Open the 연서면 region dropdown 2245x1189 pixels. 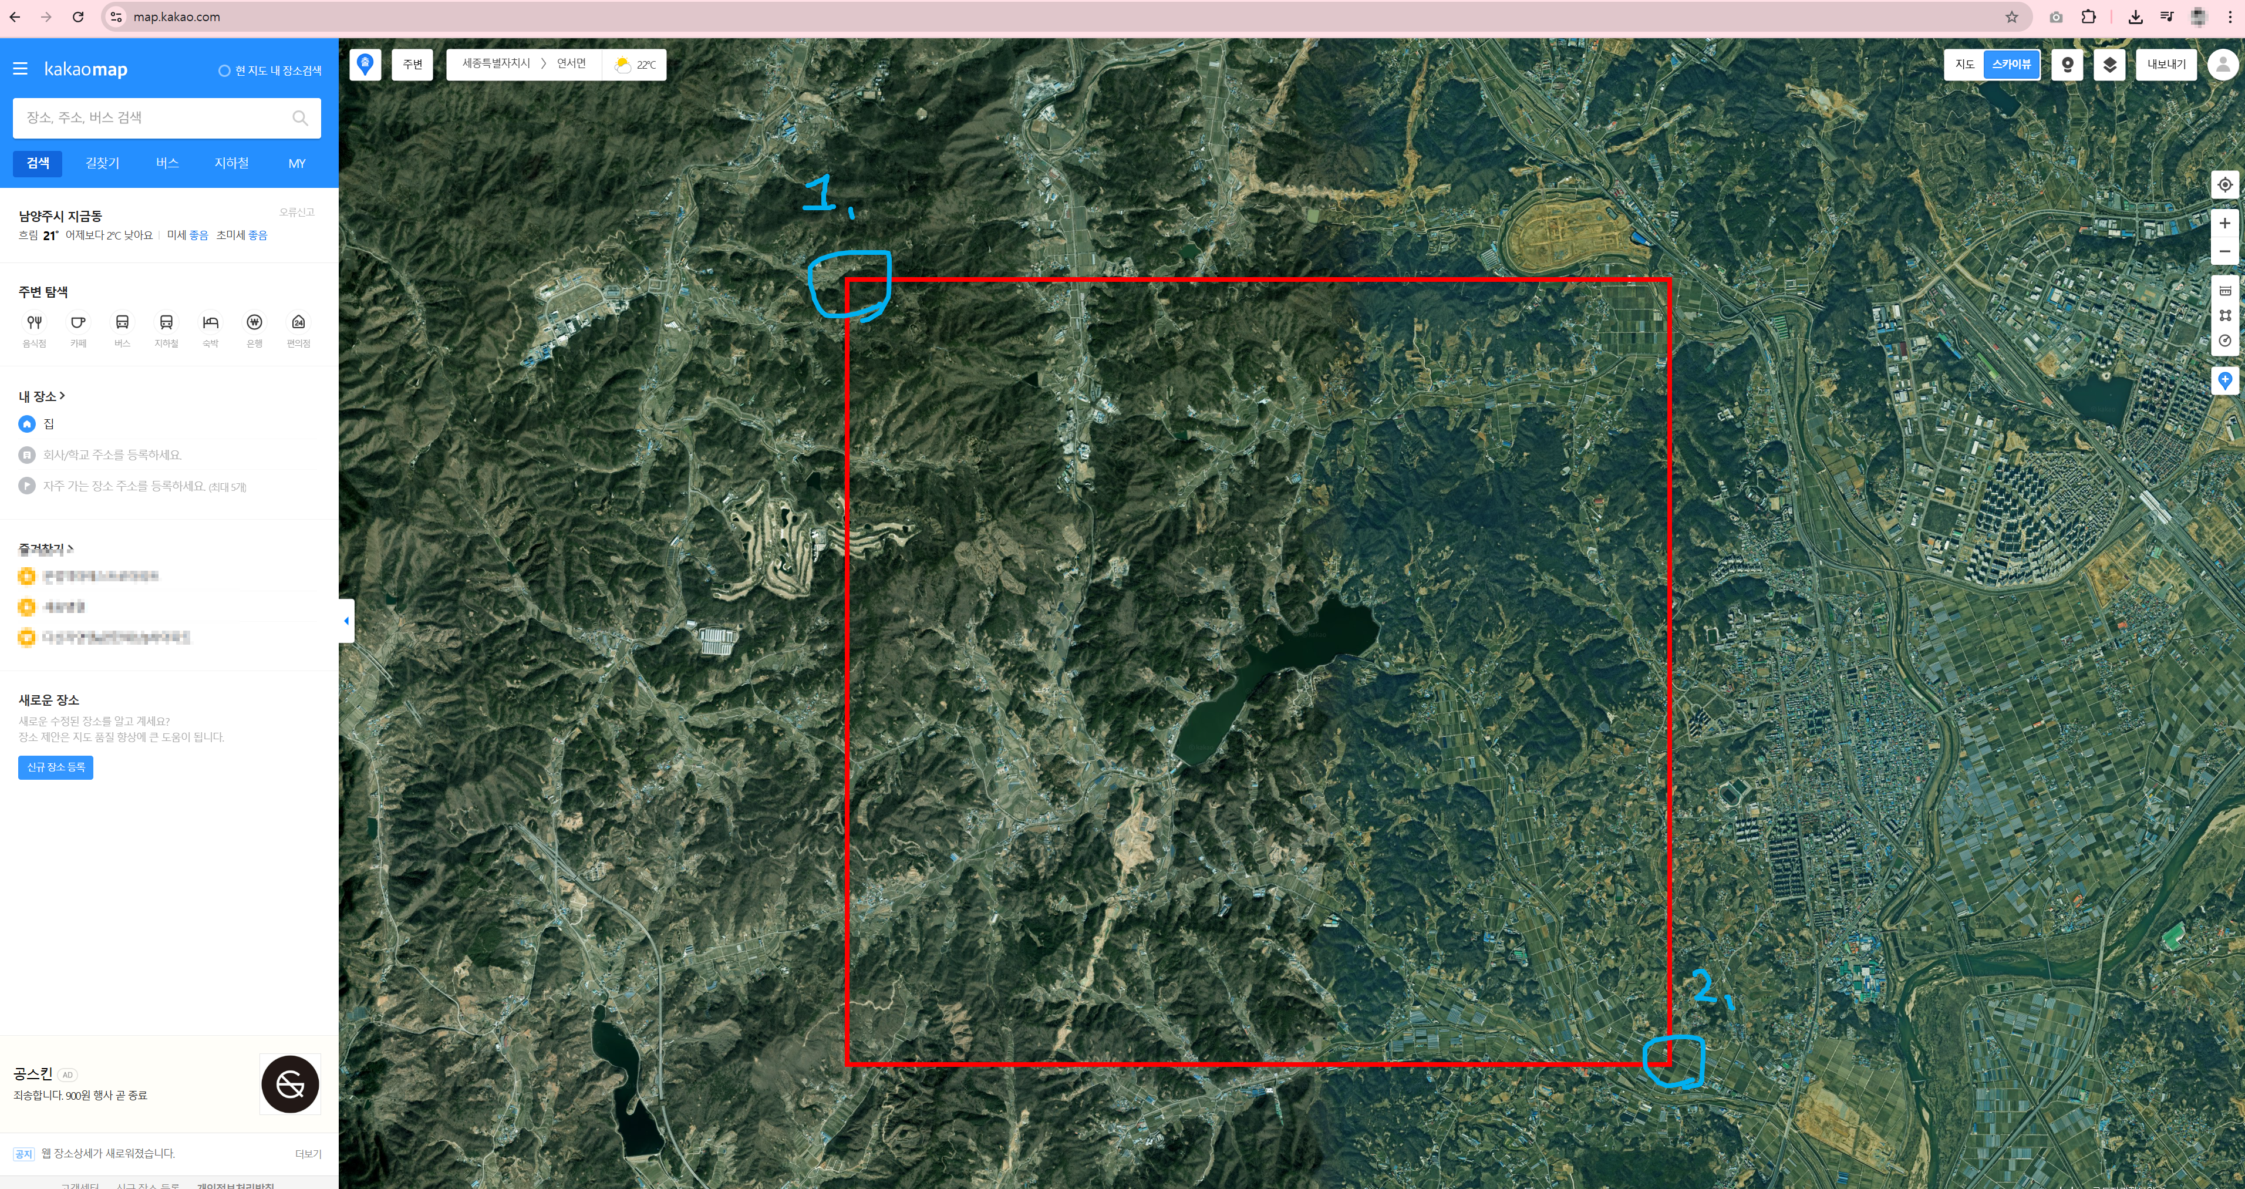[x=571, y=63]
